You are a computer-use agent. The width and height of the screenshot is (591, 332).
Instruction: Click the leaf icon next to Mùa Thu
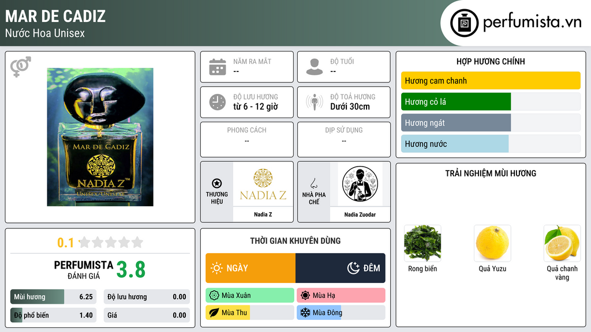click(214, 313)
